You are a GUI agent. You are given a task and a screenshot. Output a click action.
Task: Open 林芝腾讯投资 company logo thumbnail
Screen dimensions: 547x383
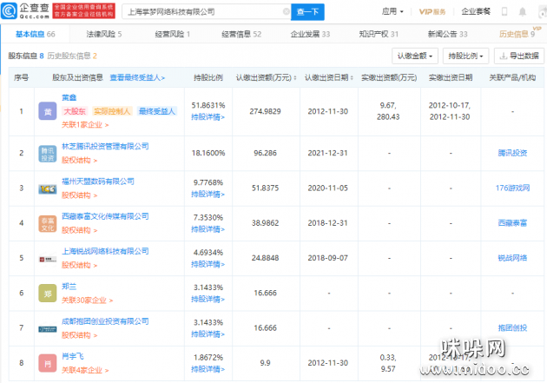tap(48, 154)
